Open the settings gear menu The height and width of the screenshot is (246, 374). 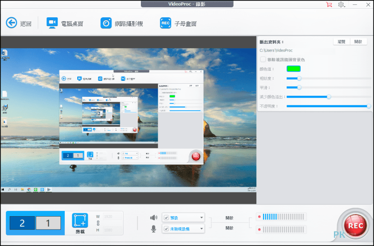coord(341,4)
